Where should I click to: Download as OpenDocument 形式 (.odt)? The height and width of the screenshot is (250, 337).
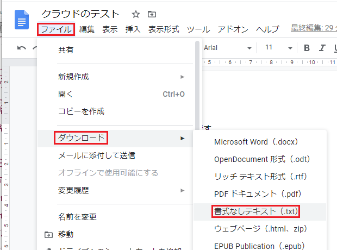pos(260,159)
